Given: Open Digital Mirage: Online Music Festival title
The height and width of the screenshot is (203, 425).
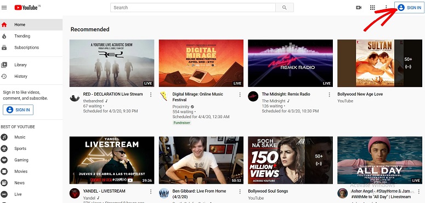Looking at the screenshot, I should click(x=198, y=97).
